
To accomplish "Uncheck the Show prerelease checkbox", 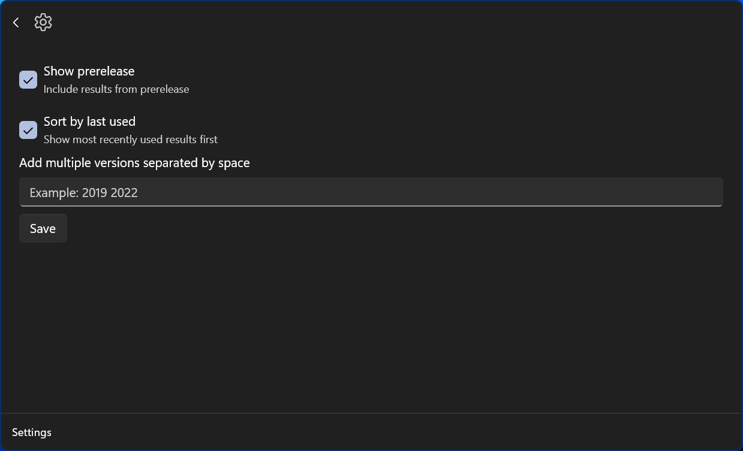I will [x=28, y=80].
